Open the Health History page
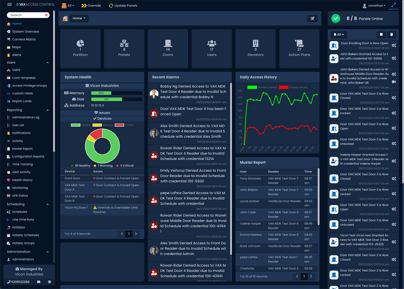 pyautogui.click(x=22, y=180)
